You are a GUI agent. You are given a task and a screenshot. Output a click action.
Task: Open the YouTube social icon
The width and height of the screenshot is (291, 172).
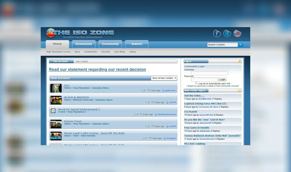pos(237,34)
